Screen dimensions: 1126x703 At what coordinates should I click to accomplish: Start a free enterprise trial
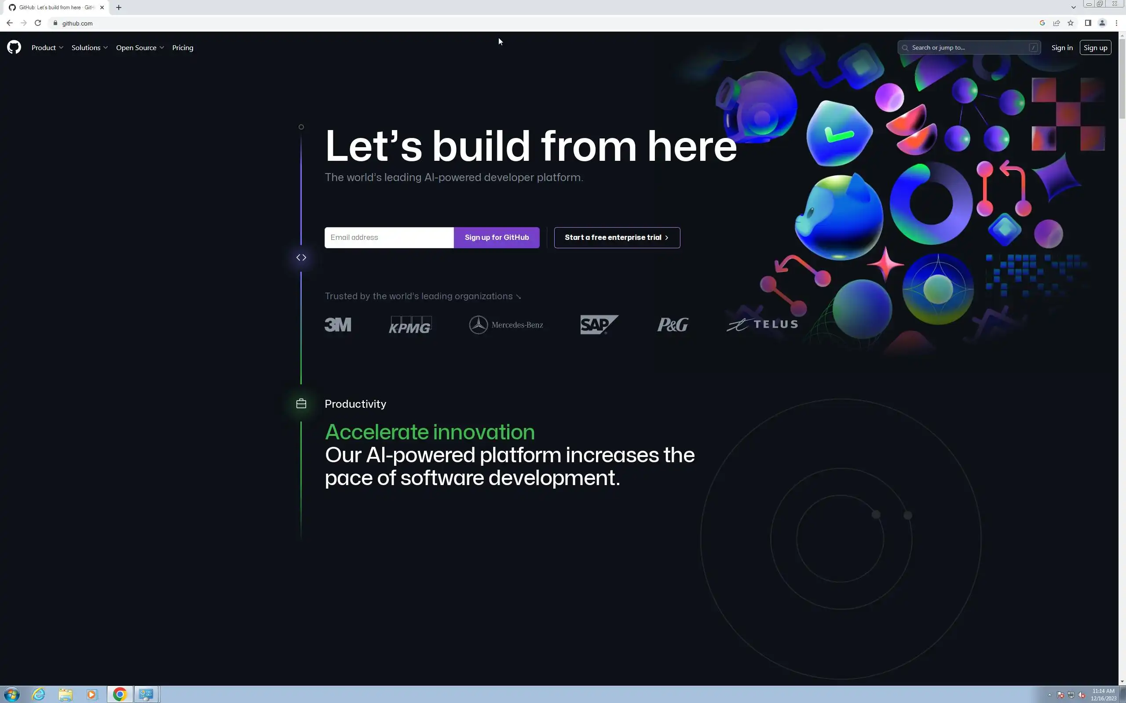(617, 238)
